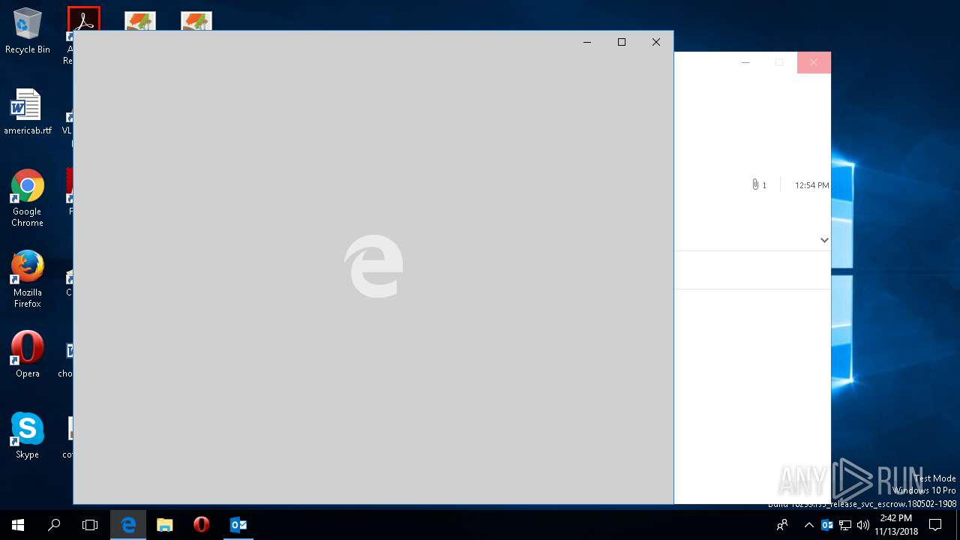The image size is (960, 540).
Task: Expand message header chevron in Outlook window
Action: pos(824,240)
